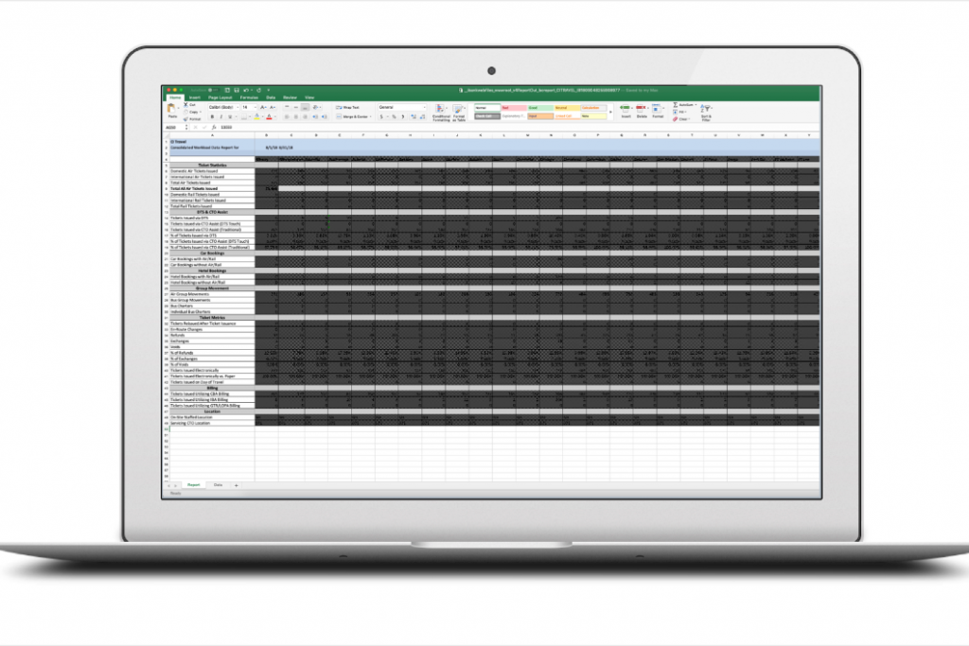Click Merge & Center button
This screenshot has width=969, height=646.
coord(354,116)
